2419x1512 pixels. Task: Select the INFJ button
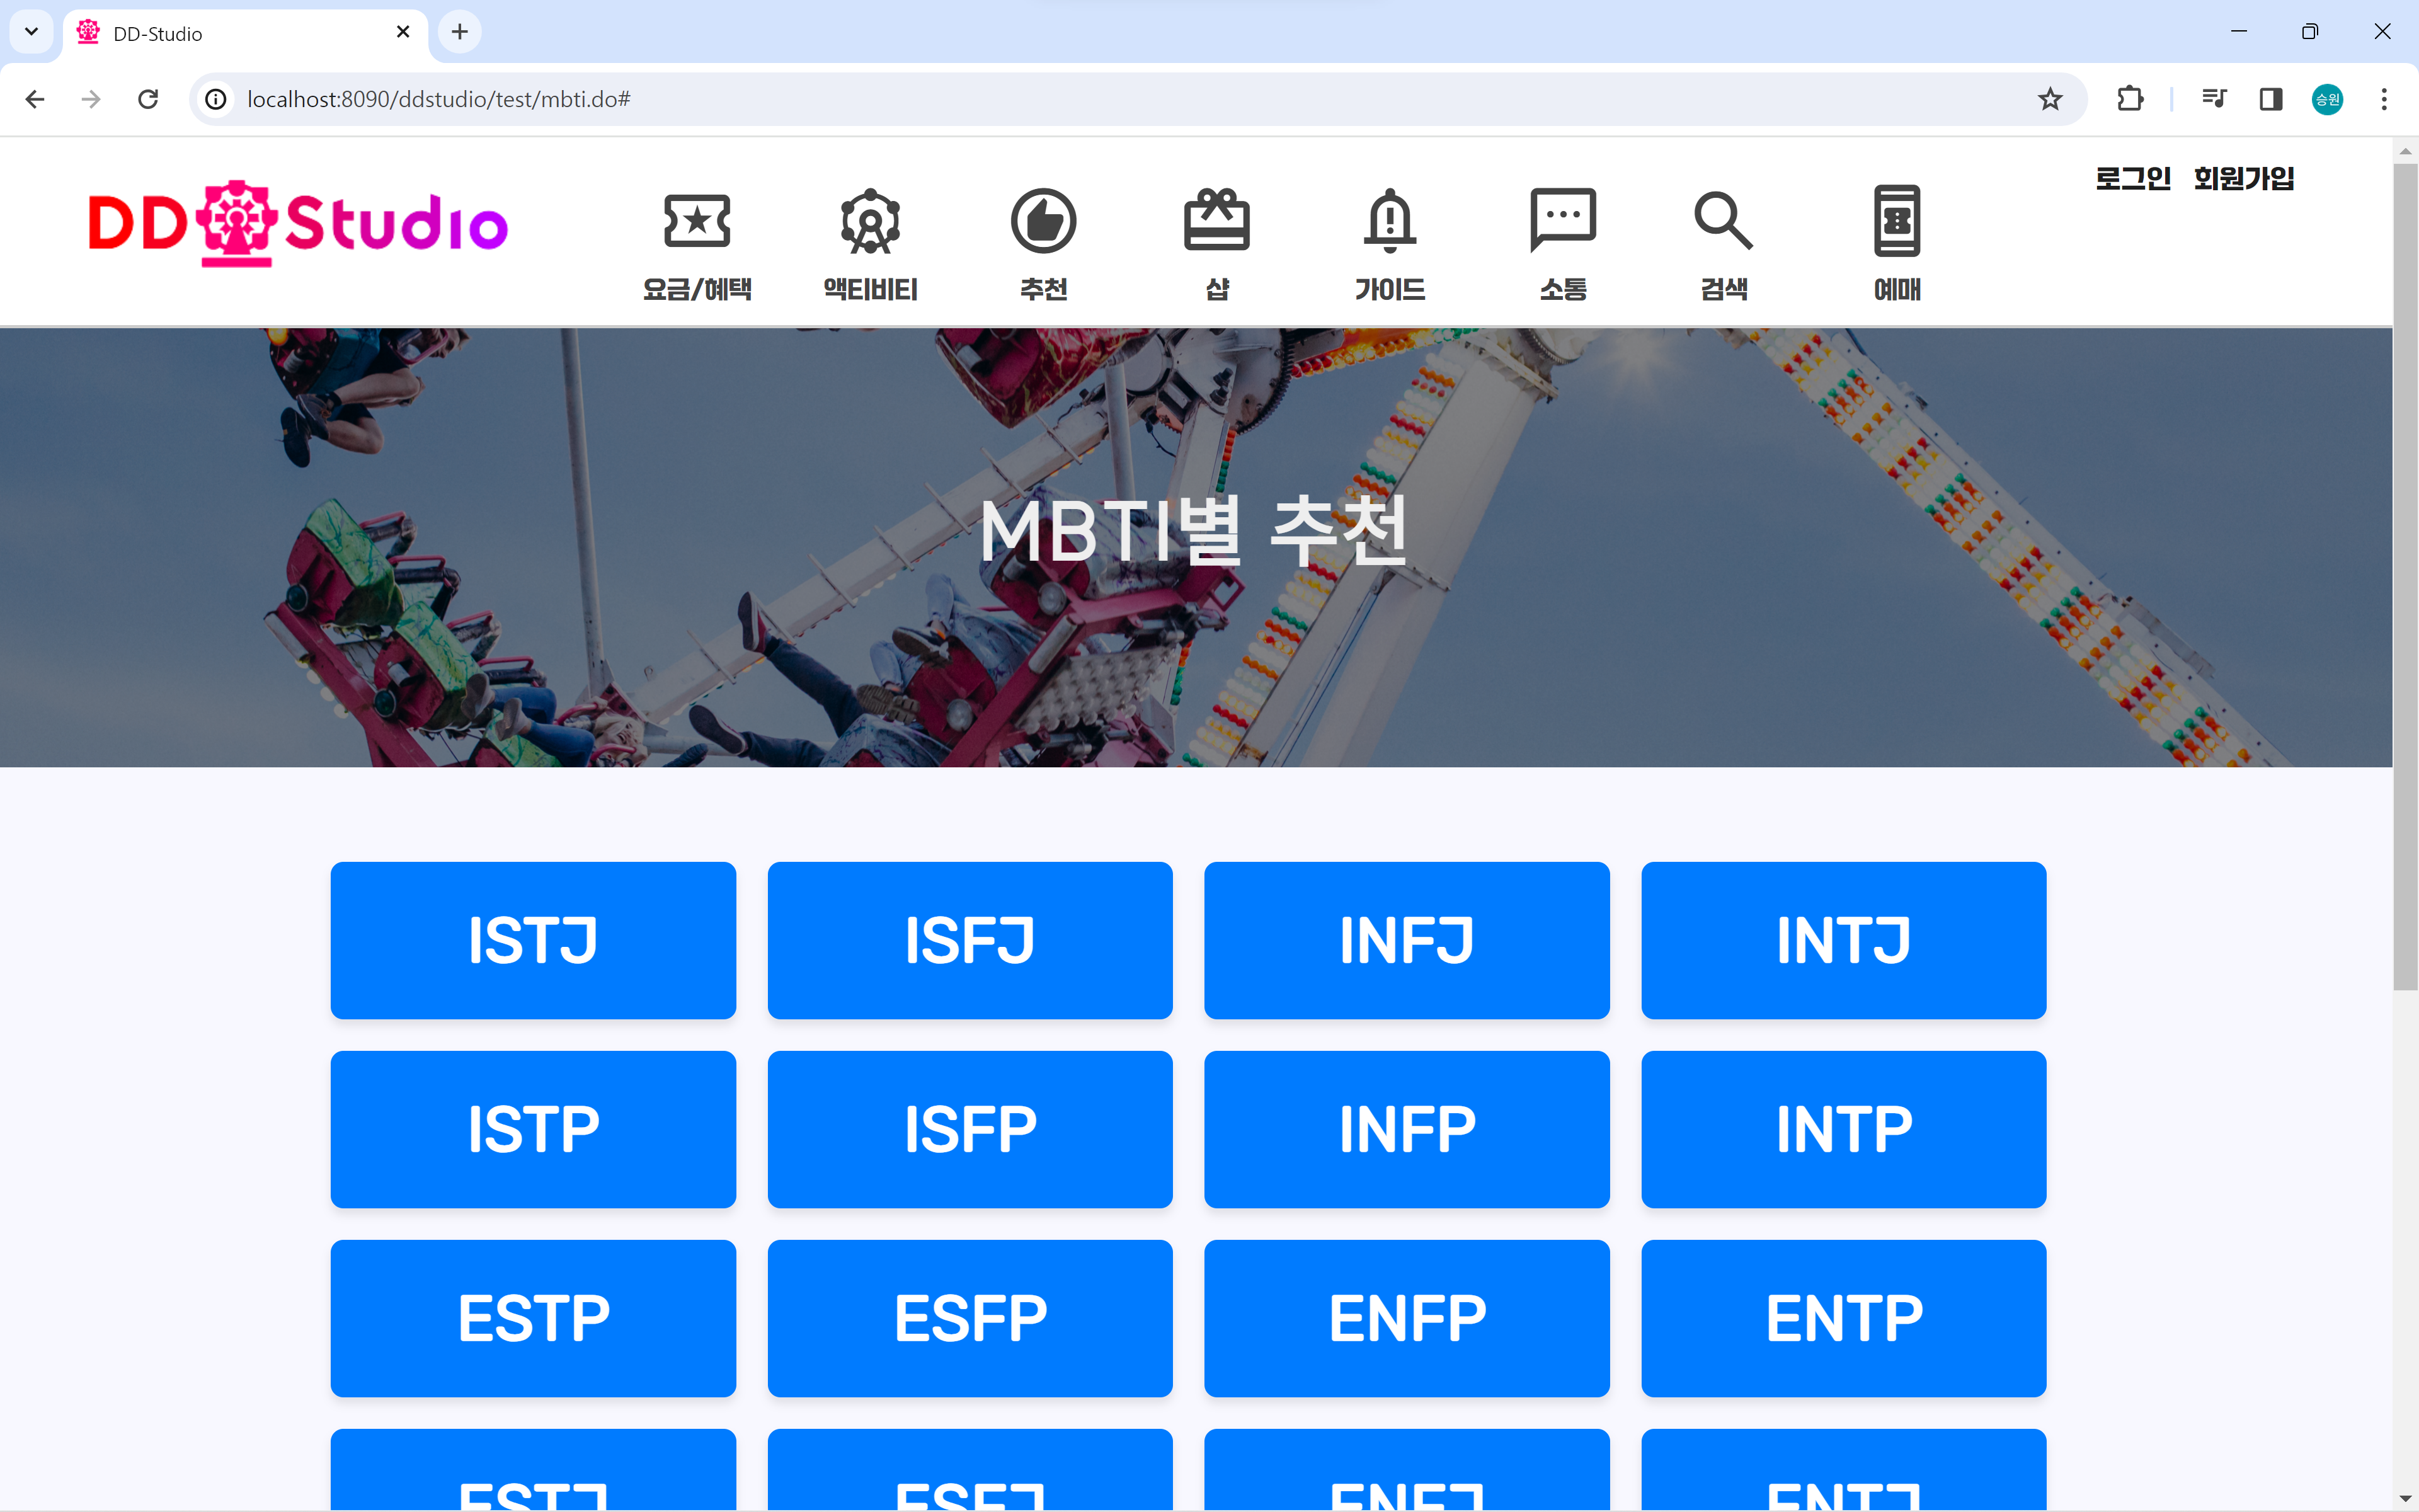[1407, 940]
